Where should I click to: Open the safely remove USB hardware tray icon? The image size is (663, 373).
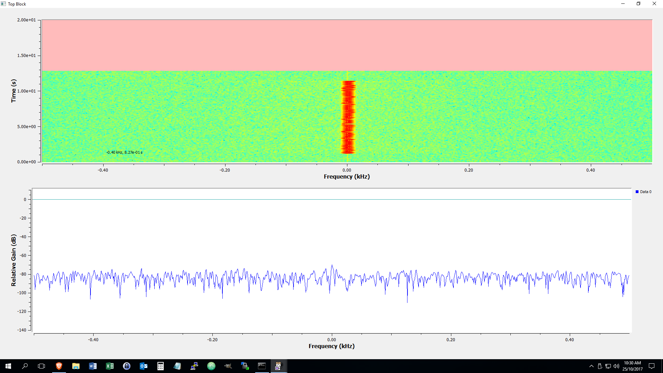(600, 366)
